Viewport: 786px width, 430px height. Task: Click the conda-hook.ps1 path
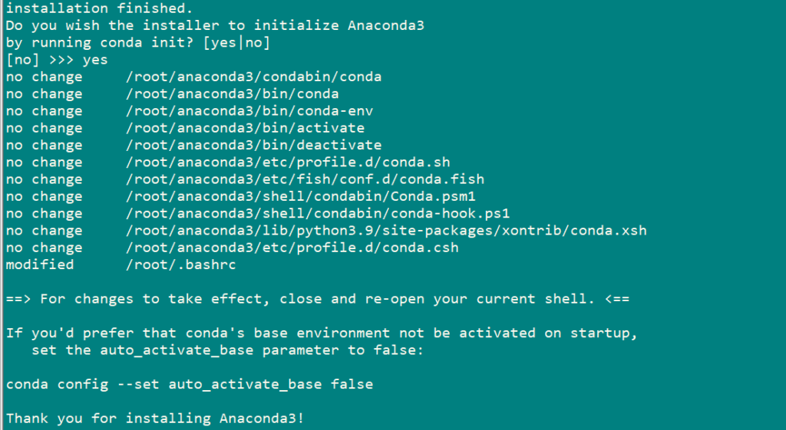pos(318,213)
